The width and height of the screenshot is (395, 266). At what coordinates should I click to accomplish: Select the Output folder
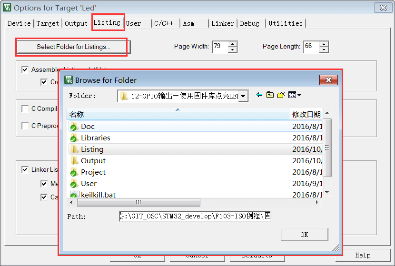click(93, 161)
